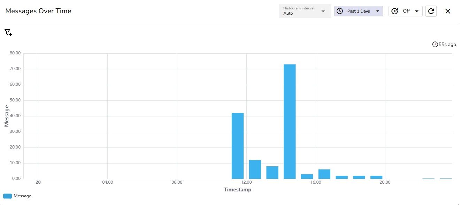The height and width of the screenshot is (205, 476).
Task: Open the Histogram interval Auto dropdown
Action: click(305, 11)
